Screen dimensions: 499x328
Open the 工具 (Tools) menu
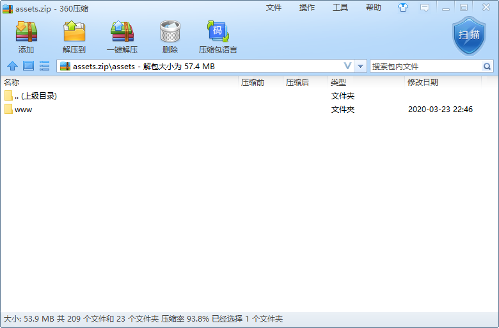click(340, 8)
